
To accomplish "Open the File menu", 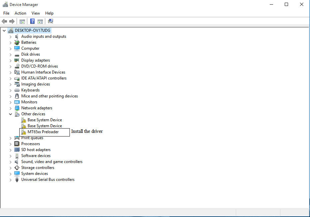I will (6, 13).
